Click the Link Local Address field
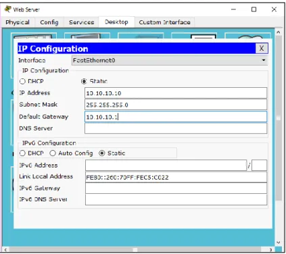The image size is (286, 254). tap(176, 177)
